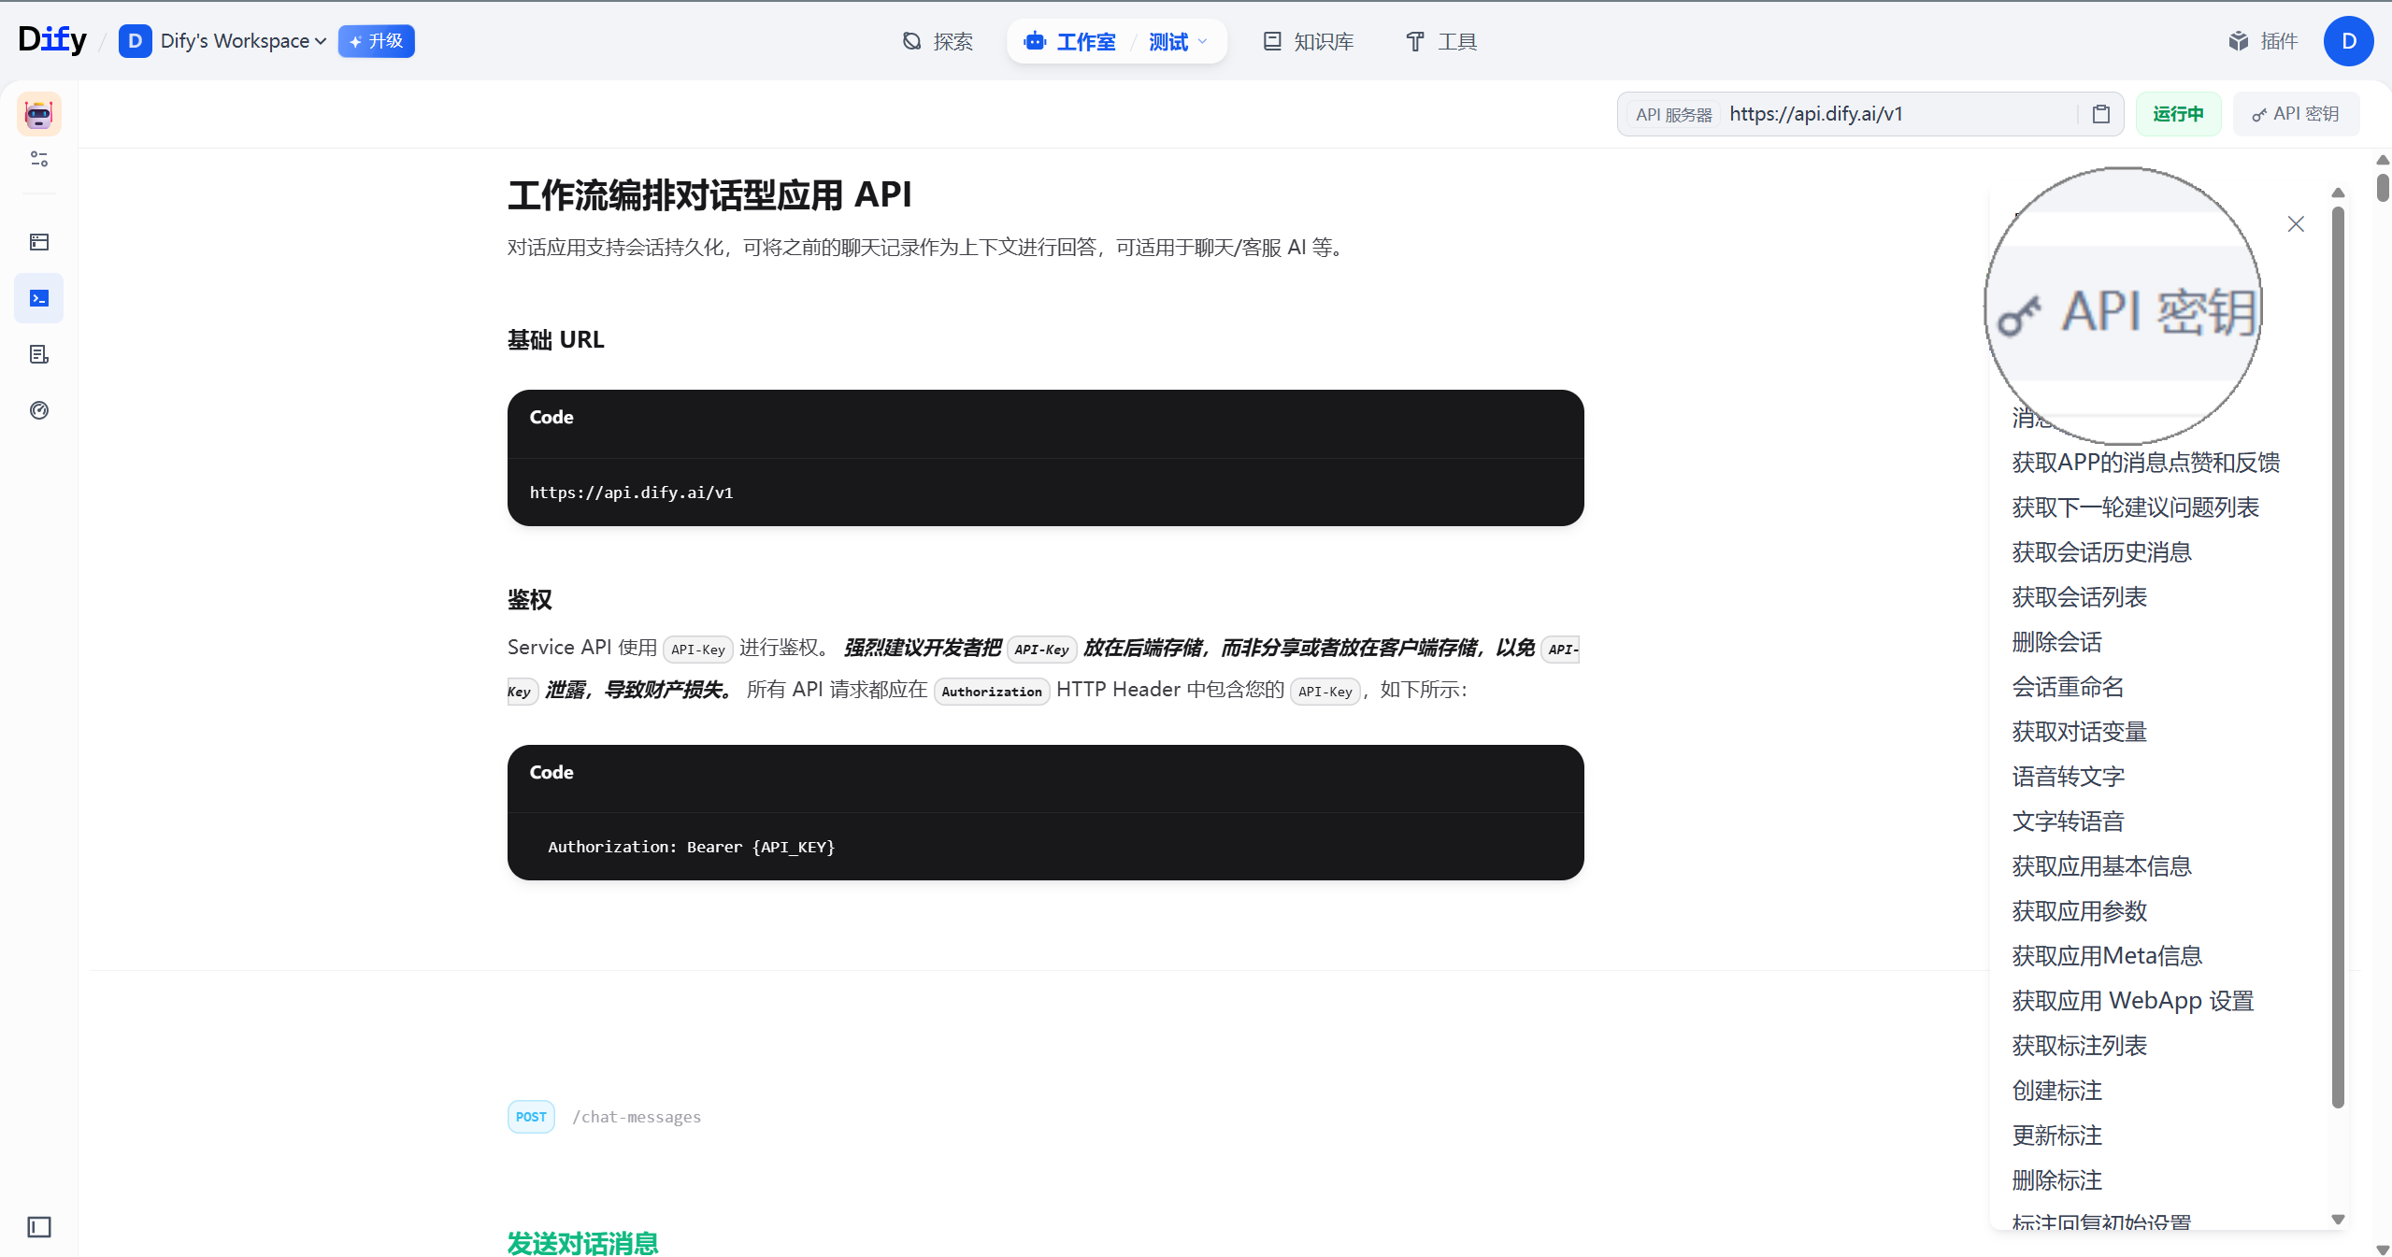Open the 插件 plugins page
The image size is (2392, 1257).
(2263, 41)
